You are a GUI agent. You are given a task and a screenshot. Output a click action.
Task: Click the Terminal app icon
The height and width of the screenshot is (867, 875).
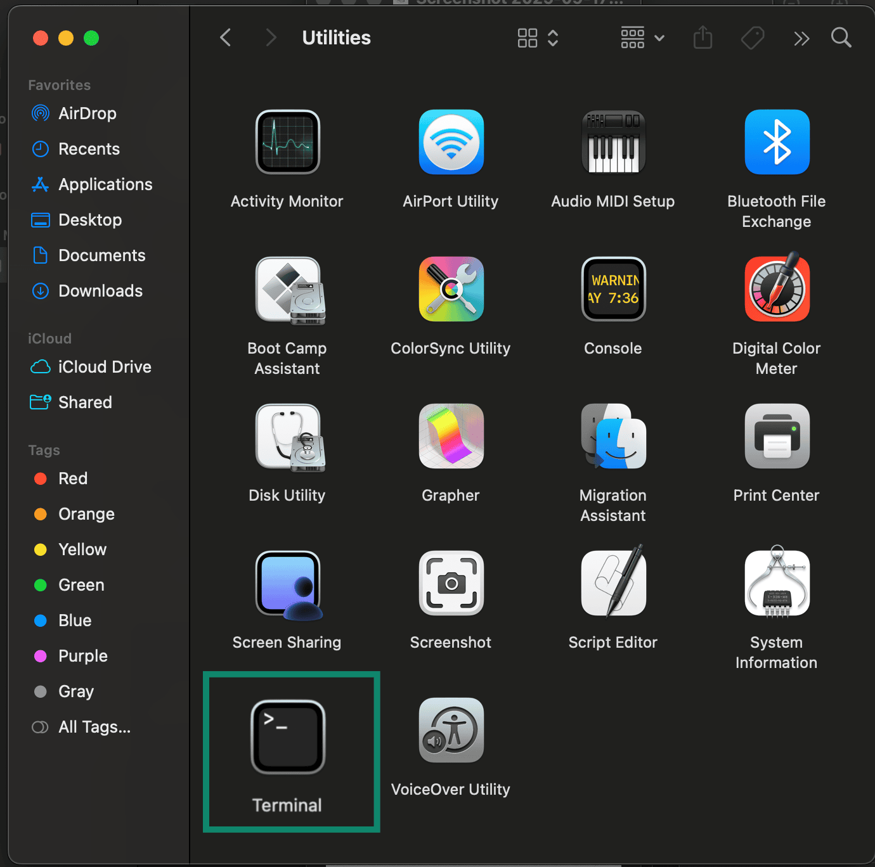pos(288,736)
